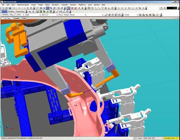The image size is (180, 140).
Task: Click the green Play simulation icon
Action: (83, 8)
